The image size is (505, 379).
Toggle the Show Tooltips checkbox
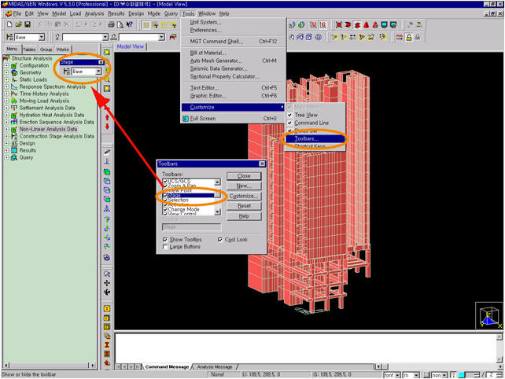(165, 240)
